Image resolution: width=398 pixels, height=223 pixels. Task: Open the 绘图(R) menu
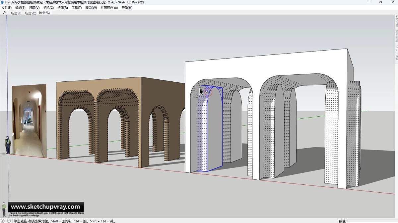coord(63,8)
